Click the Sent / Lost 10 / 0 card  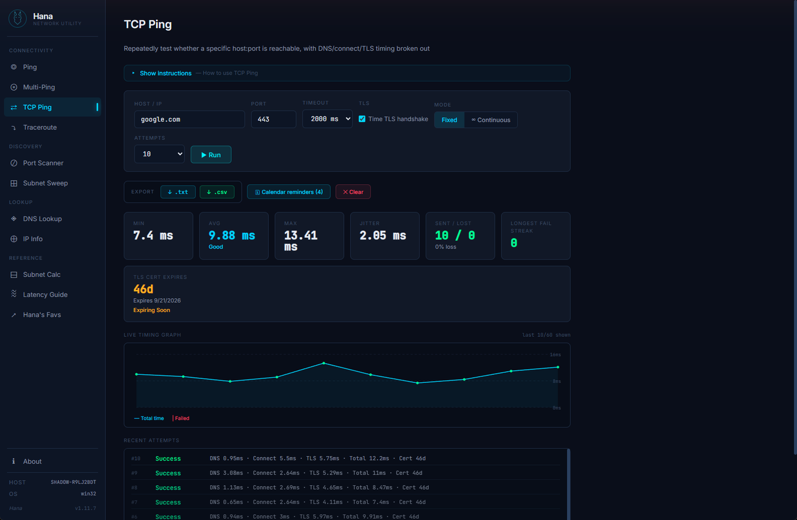point(461,236)
